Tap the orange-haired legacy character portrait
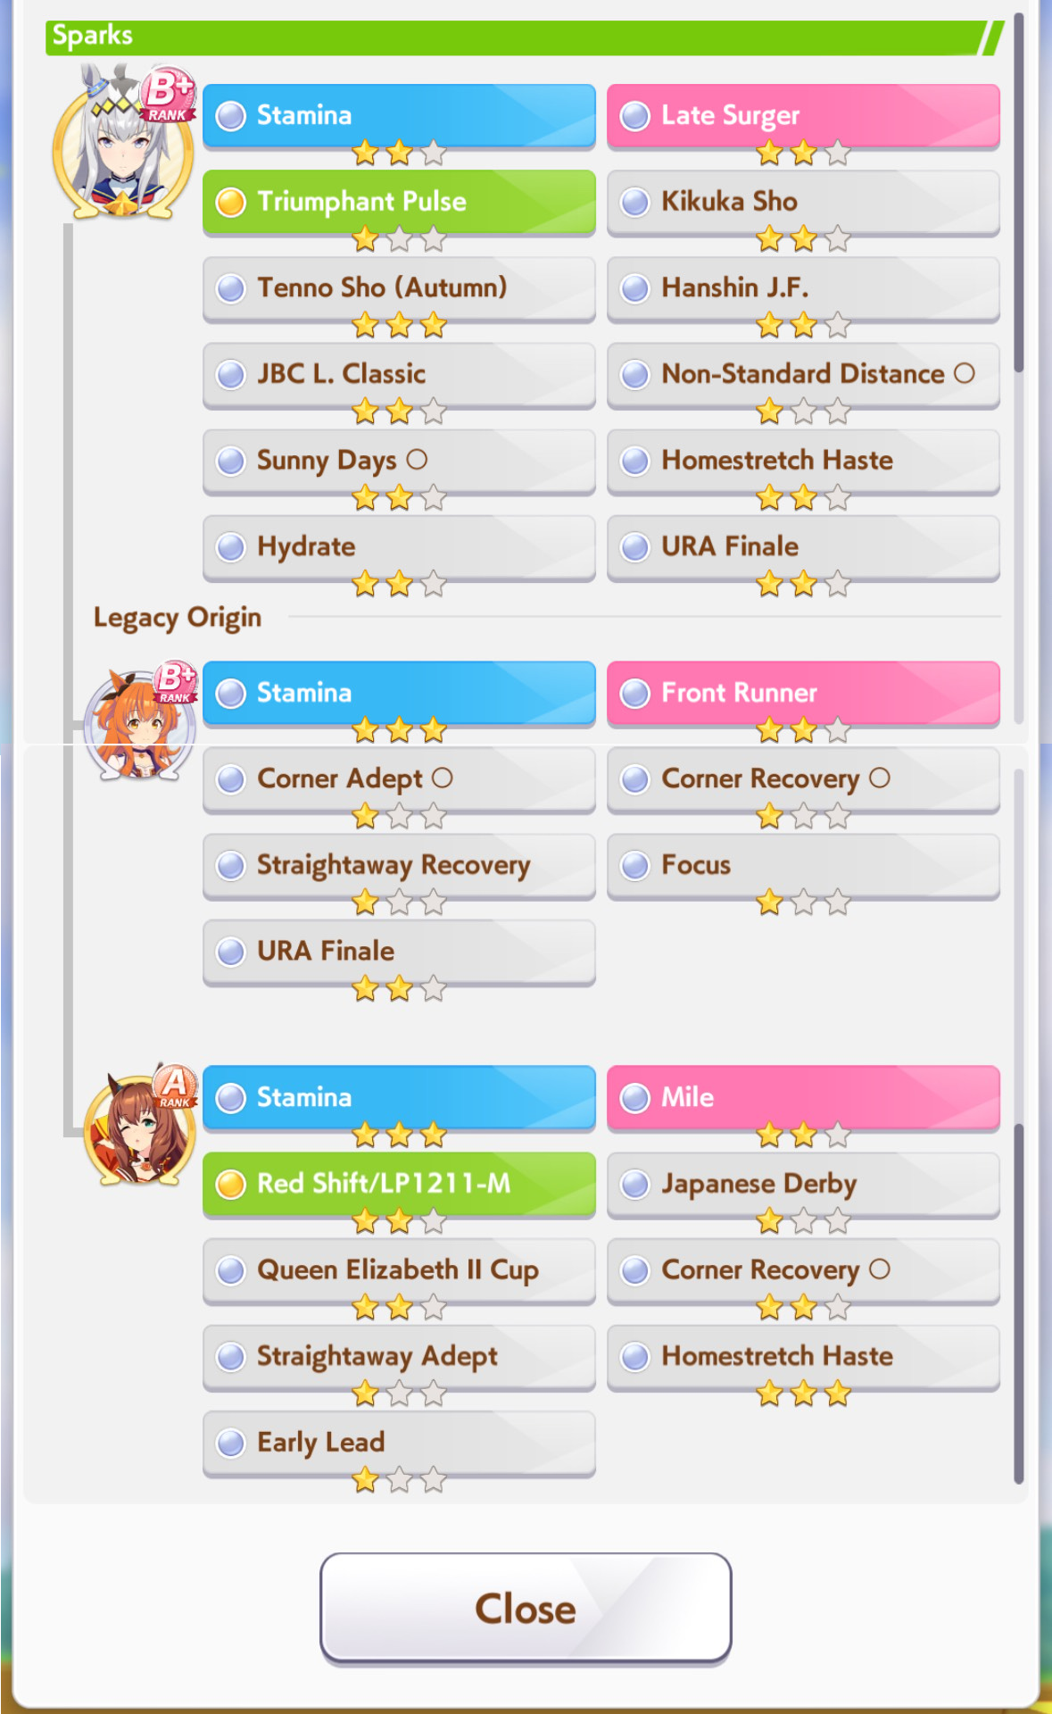The height and width of the screenshot is (1714, 1052). coord(139,722)
